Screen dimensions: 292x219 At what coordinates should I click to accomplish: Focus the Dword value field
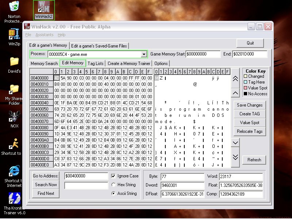[182, 185]
